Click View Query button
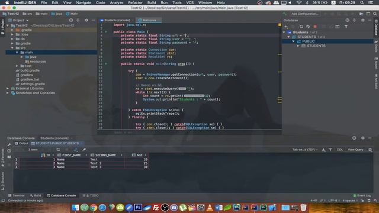379x213 pixels. click(355, 150)
